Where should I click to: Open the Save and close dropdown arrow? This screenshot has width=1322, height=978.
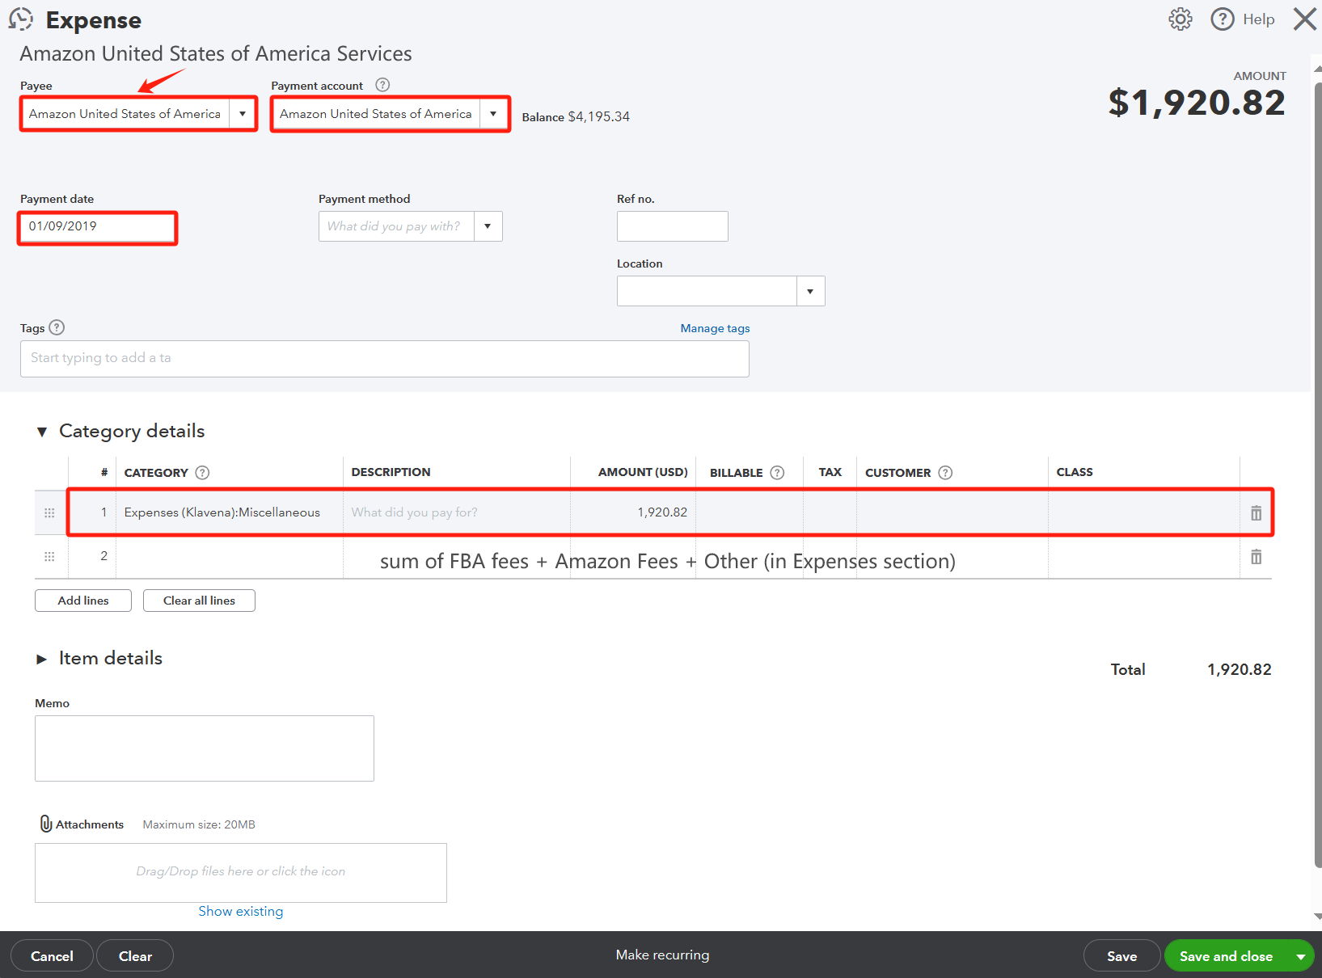(1300, 956)
